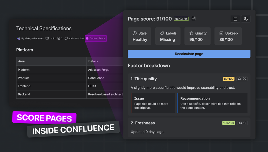Click the Product row label cell
The height and width of the screenshot is (152, 268).
point(51,78)
